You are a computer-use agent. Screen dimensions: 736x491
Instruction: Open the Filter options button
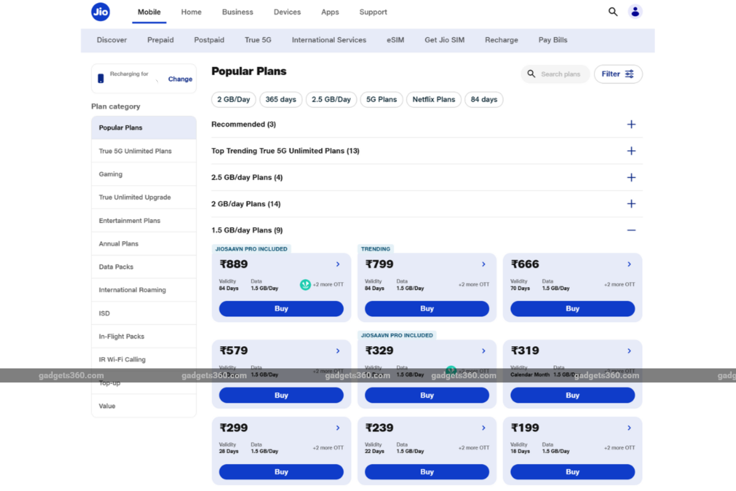coord(618,74)
